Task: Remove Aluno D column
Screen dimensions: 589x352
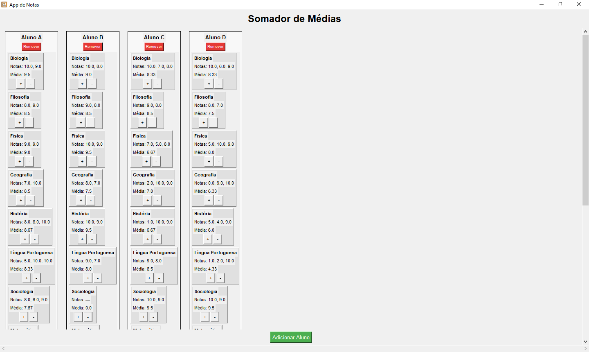Action: (x=216, y=47)
